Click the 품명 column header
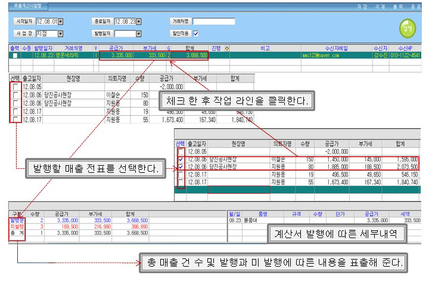429x294 pixels. pyautogui.click(x=263, y=214)
